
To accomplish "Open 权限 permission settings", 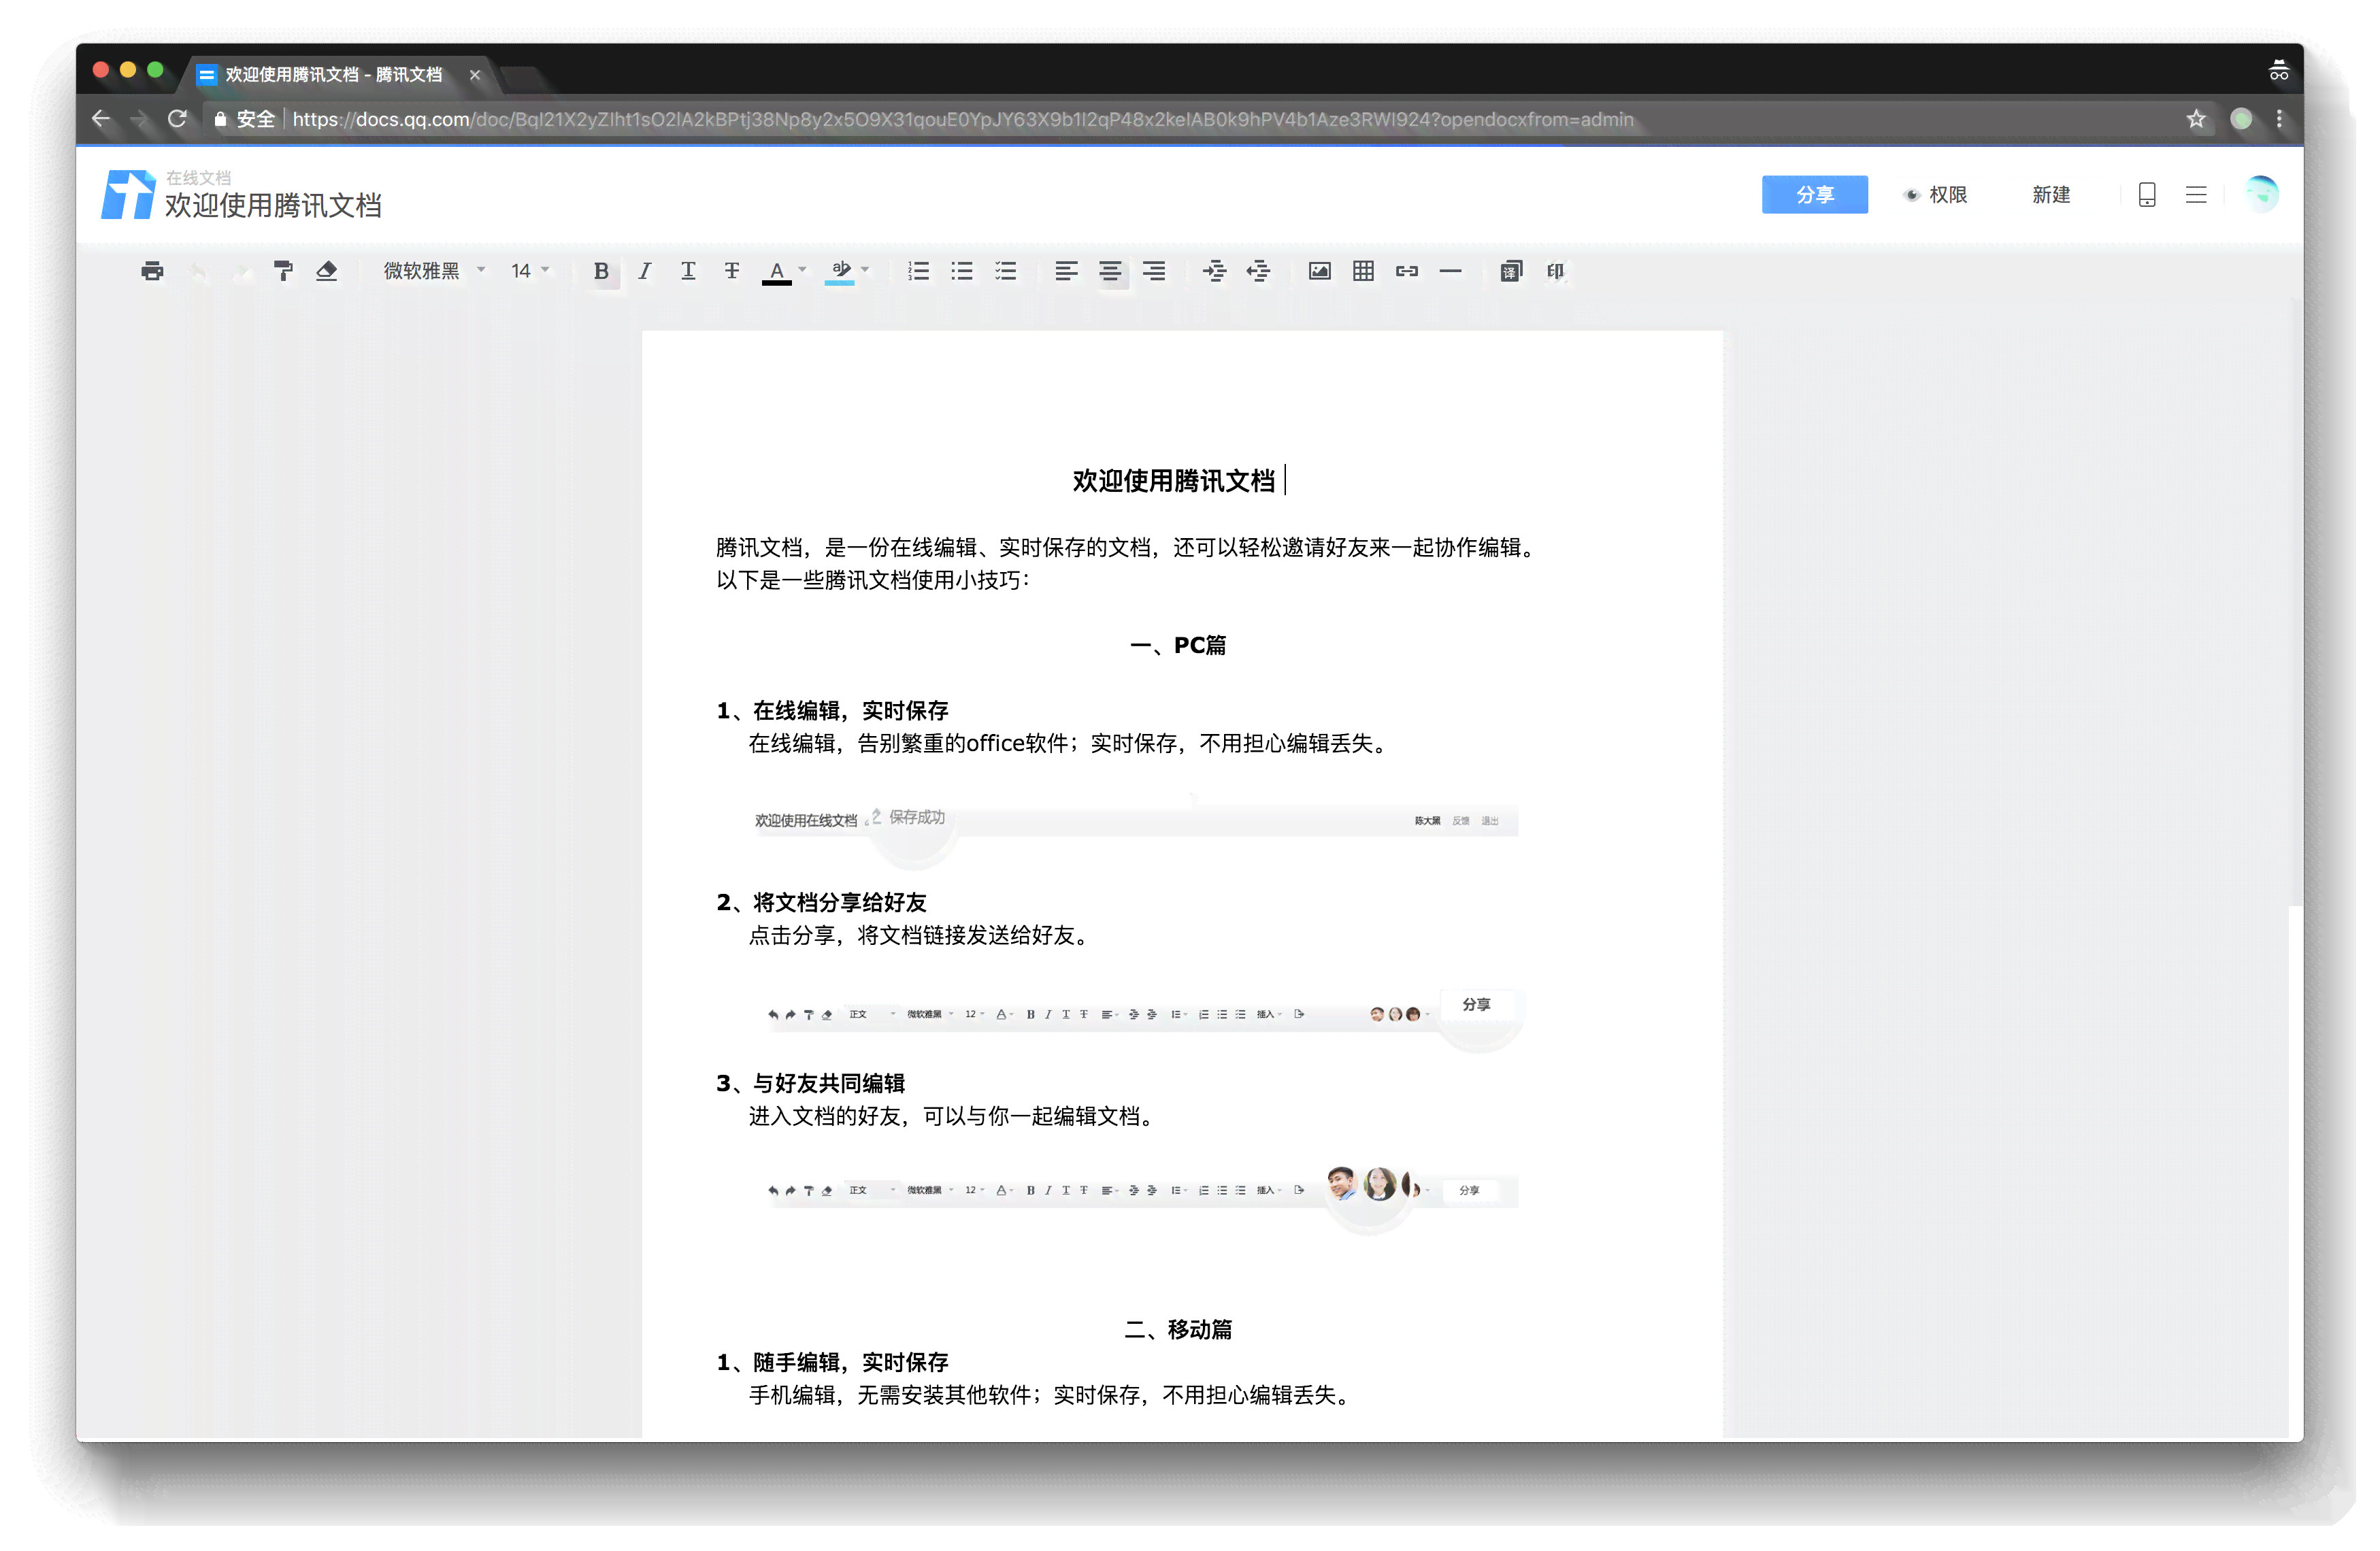I will (1936, 194).
